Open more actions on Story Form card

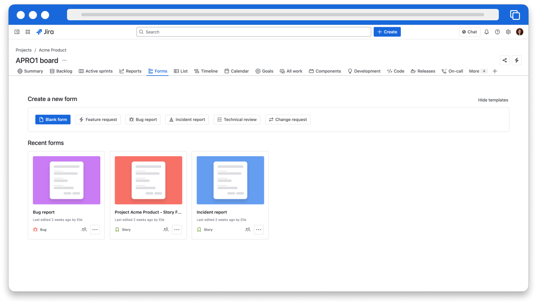pos(177,230)
